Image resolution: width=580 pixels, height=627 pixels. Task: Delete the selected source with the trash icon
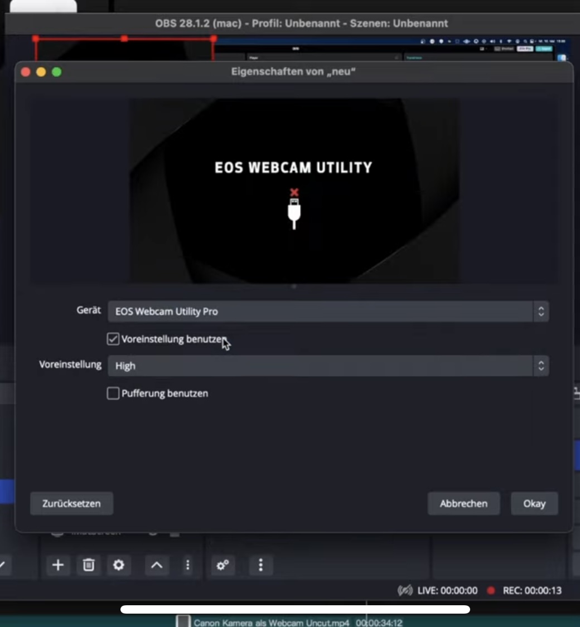click(89, 565)
